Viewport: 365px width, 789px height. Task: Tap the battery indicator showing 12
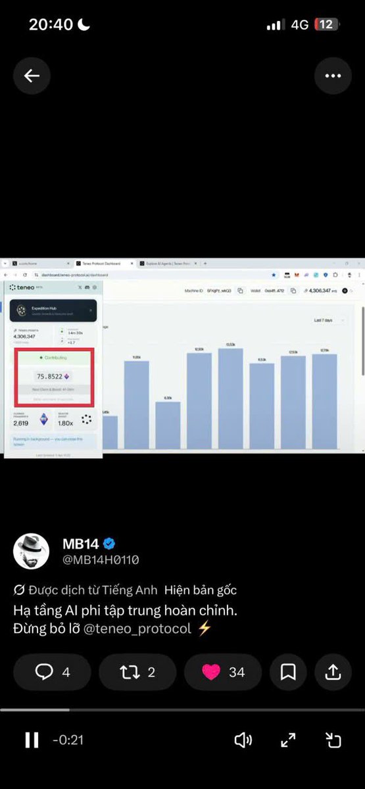coord(328,24)
